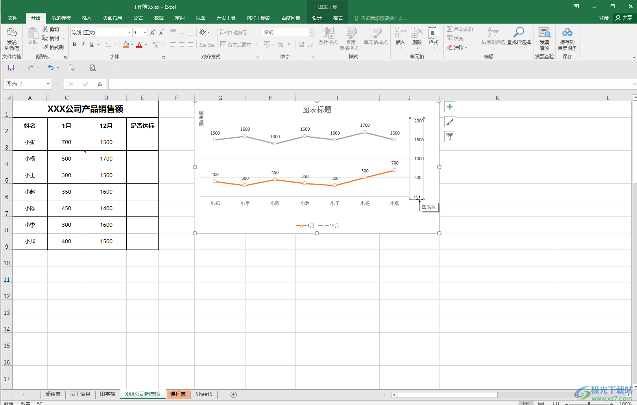Toggle Wrap Text (自动换行)

(x=233, y=32)
